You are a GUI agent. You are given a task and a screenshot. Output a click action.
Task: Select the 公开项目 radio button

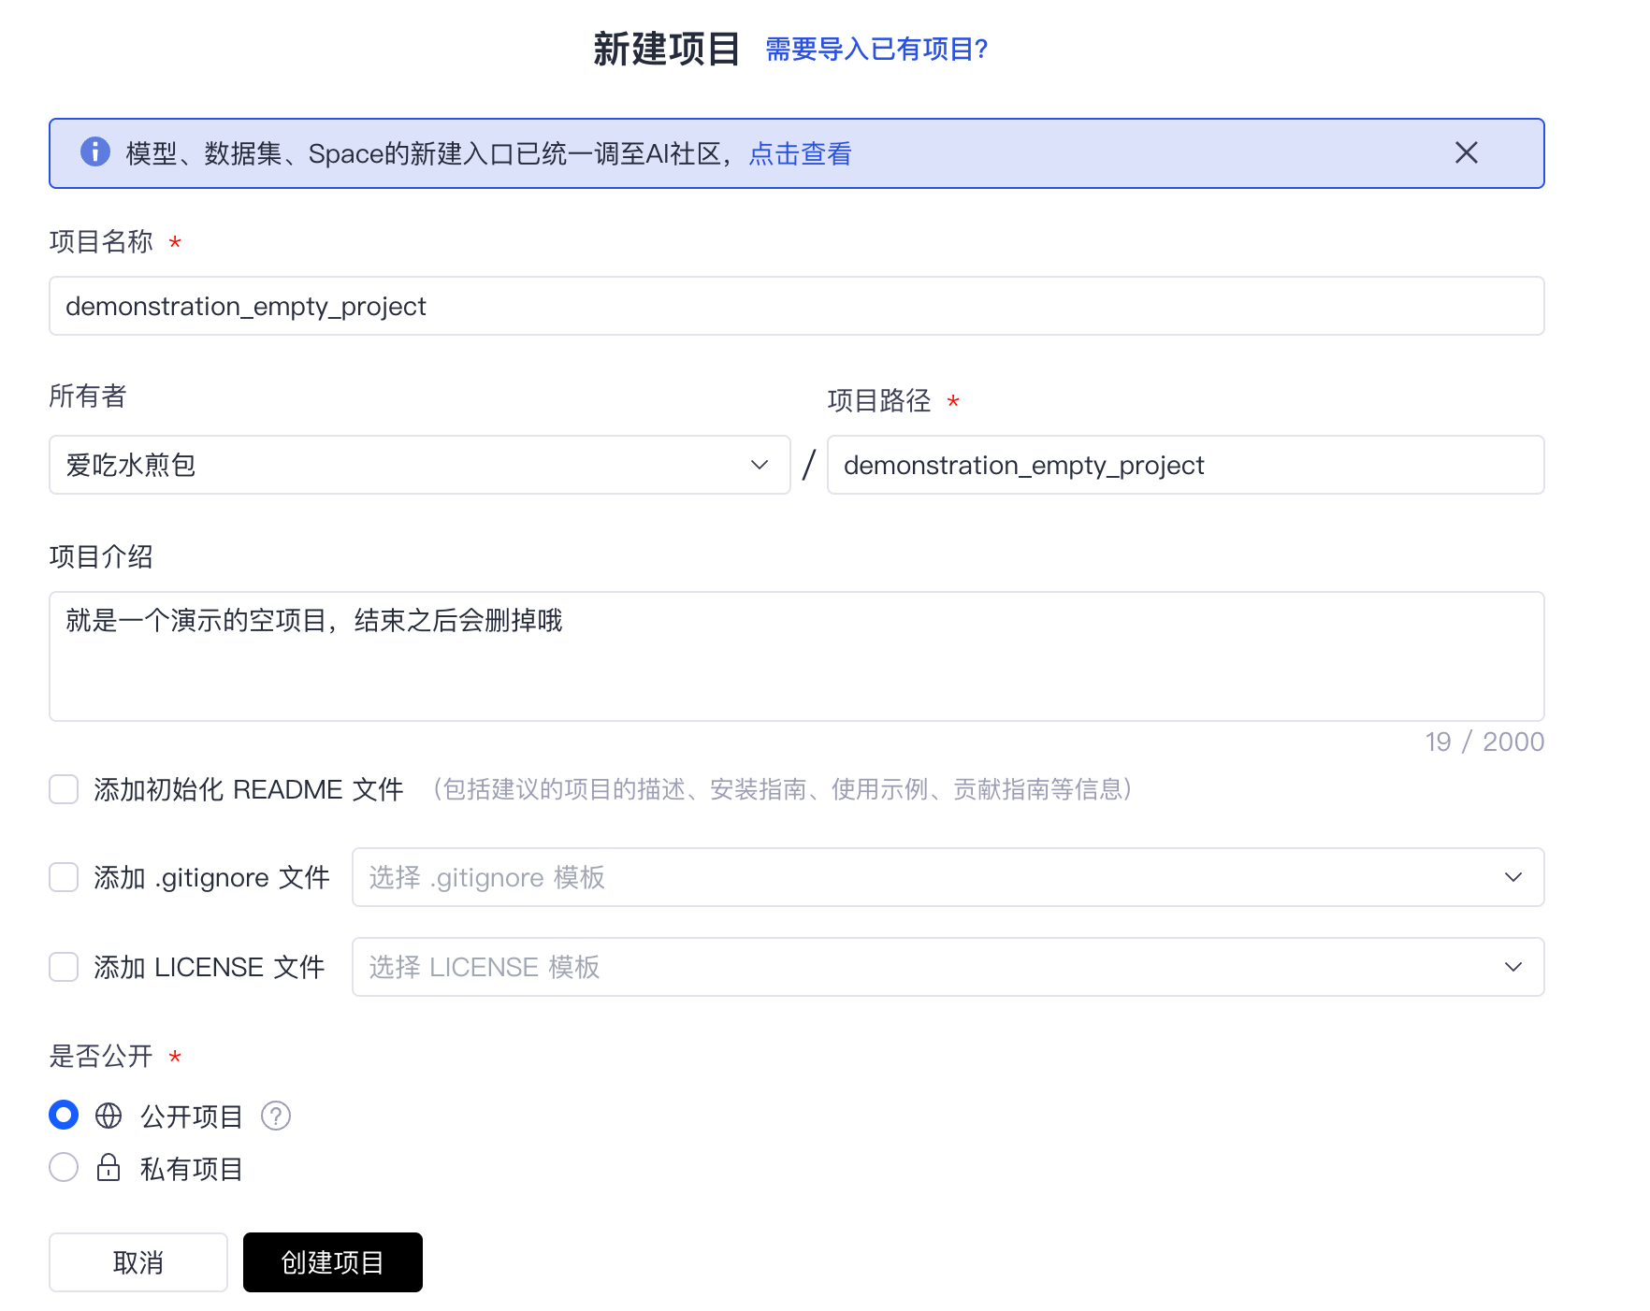click(x=63, y=1115)
